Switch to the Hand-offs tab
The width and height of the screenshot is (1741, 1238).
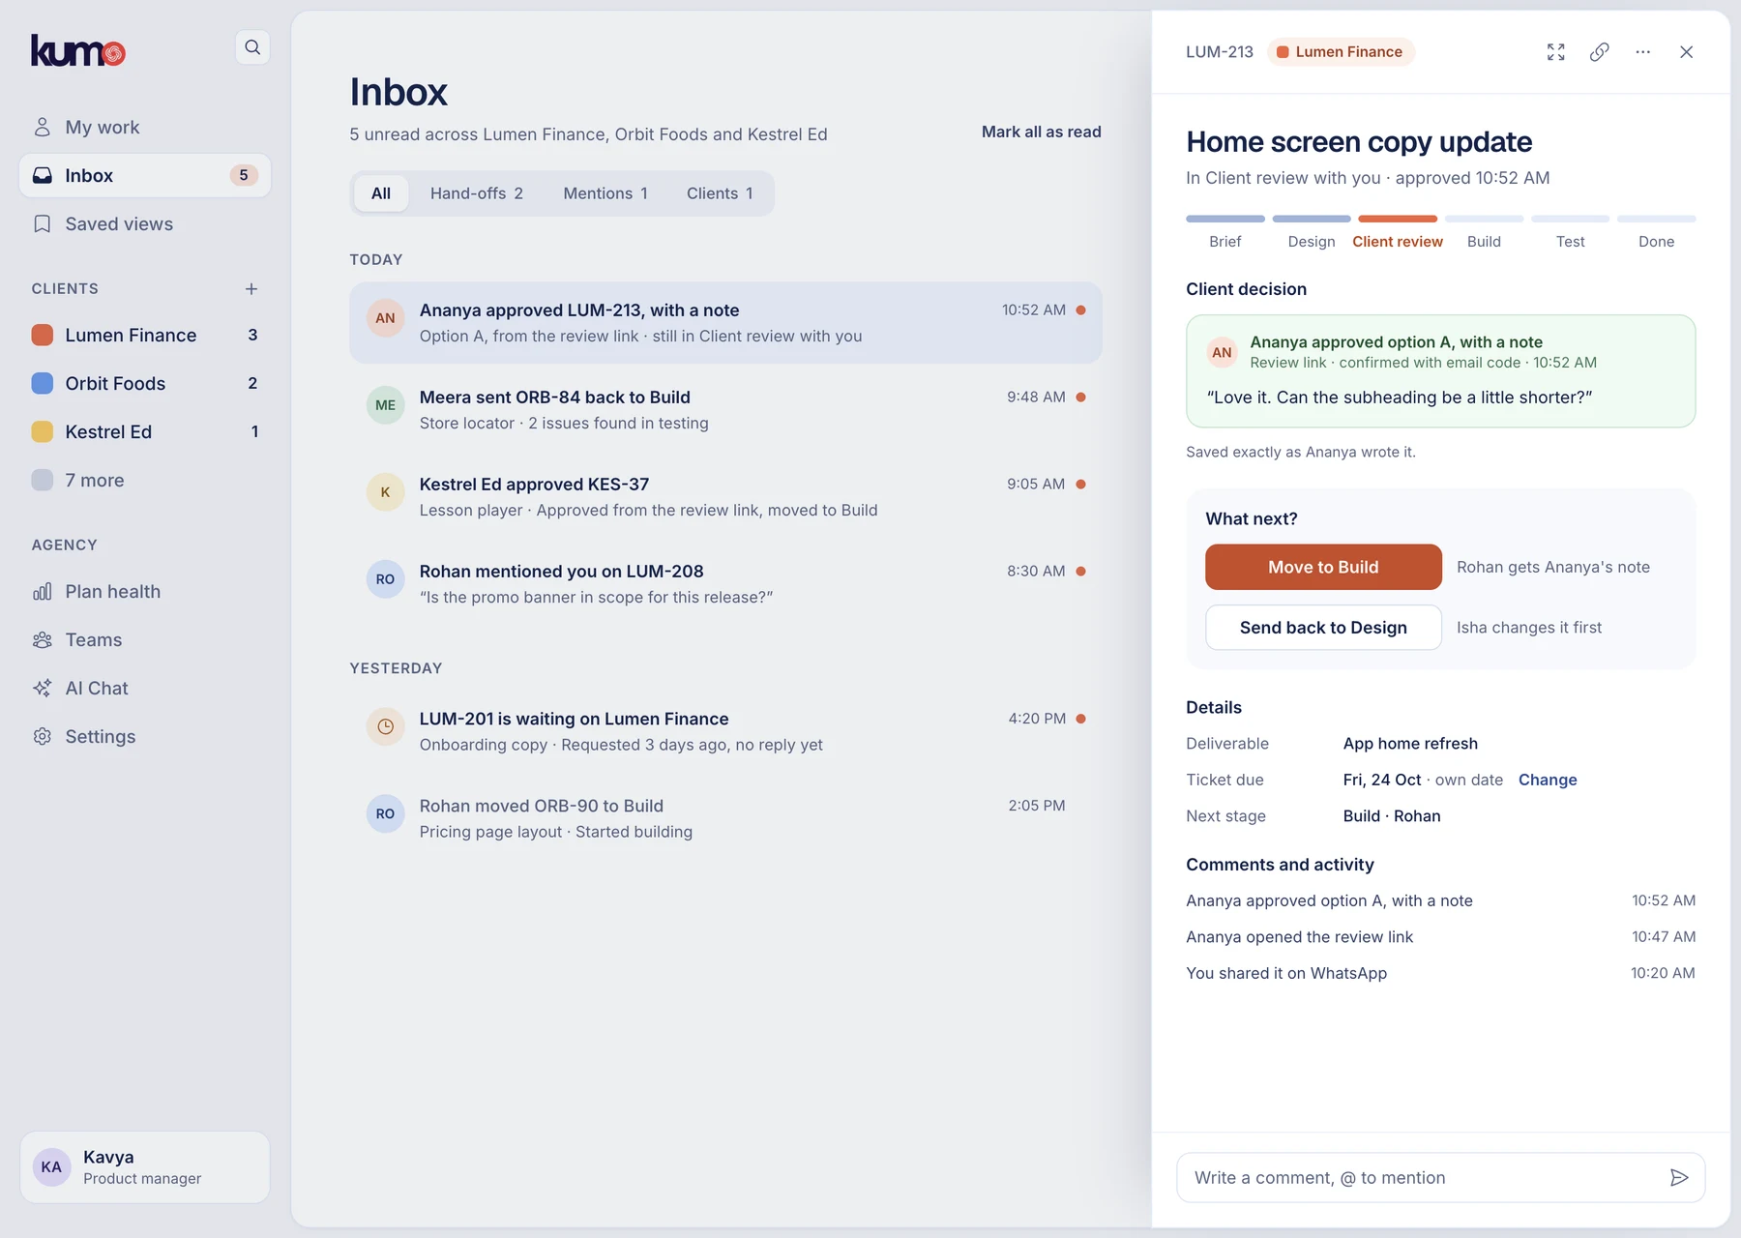click(x=476, y=193)
